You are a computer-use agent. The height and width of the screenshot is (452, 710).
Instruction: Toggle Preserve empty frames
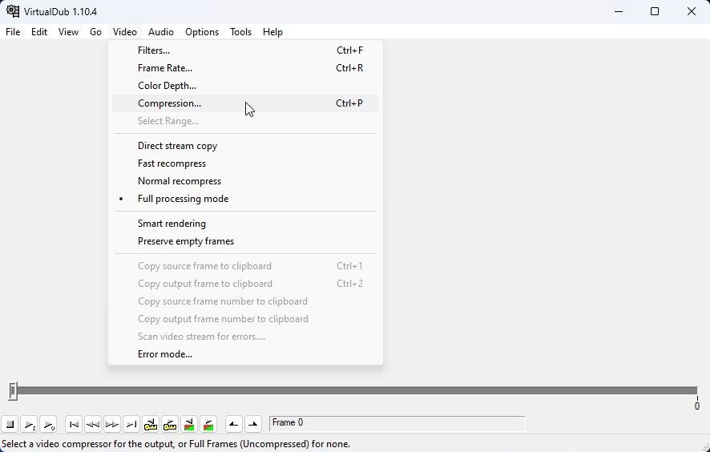point(186,241)
